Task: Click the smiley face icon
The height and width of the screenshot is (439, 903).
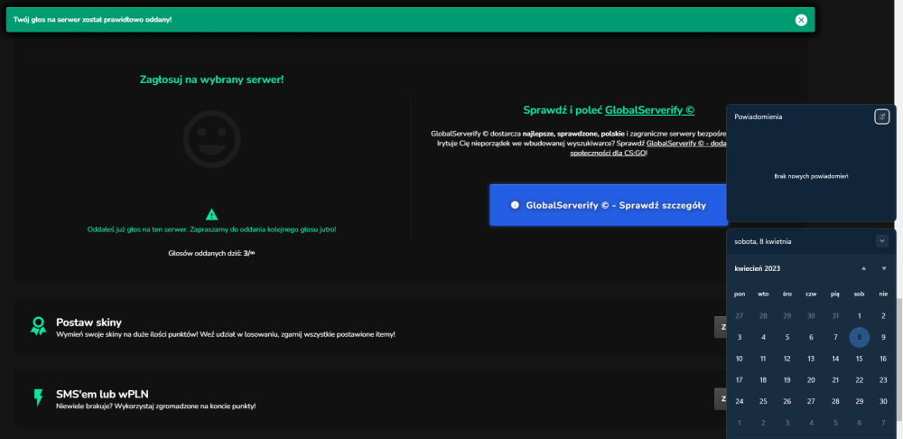Action: [x=212, y=139]
